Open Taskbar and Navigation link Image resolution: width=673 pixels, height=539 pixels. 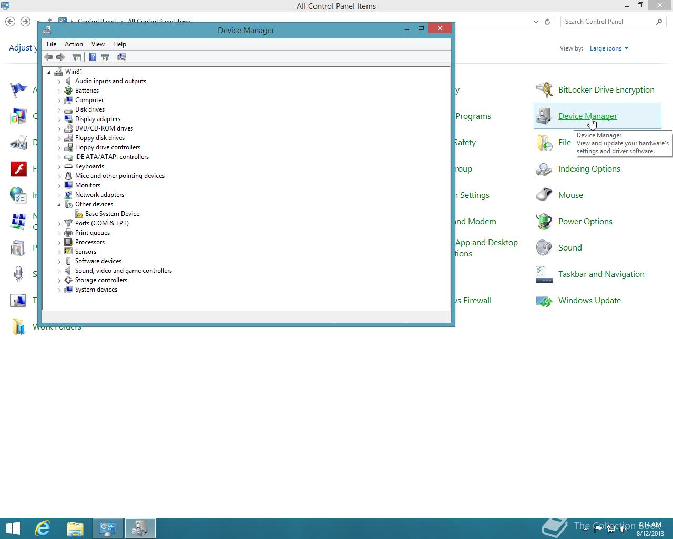click(601, 274)
